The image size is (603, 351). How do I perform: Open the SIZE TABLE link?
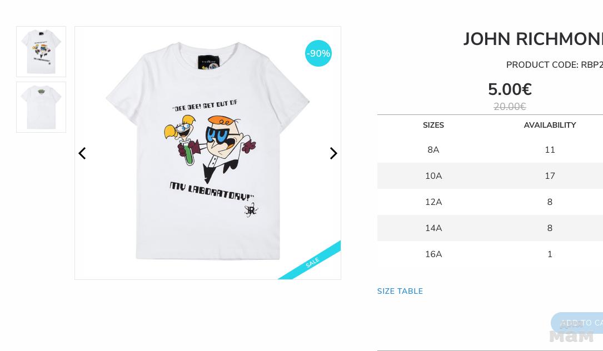(400, 291)
